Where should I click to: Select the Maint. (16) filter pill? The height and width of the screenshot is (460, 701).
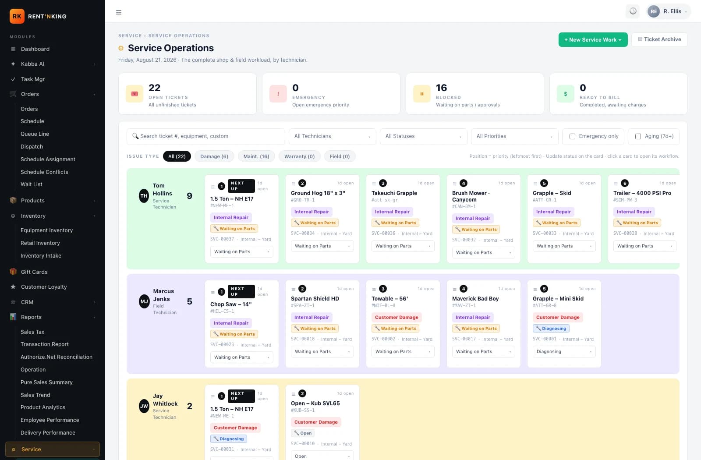pyautogui.click(x=256, y=156)
